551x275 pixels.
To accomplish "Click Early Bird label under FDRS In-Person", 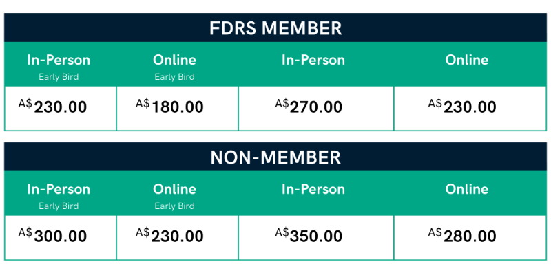I will pos(59,77).
